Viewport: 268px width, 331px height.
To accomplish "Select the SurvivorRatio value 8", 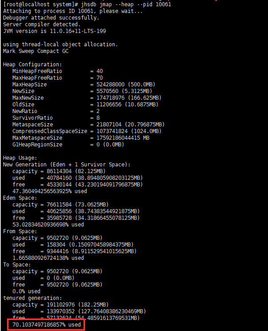I will tap(98, 118).
